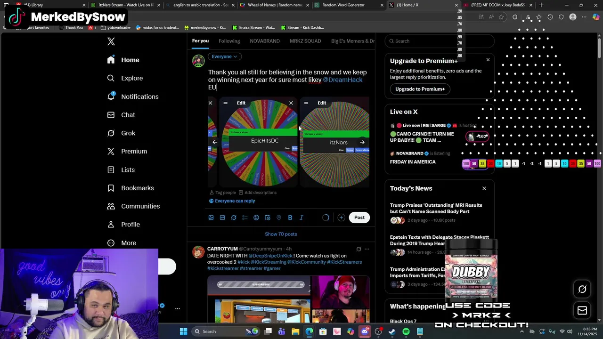Screen dimensions: 603x339
Task: Enhance post with Grok icon
Action: pyautogui.click(x=234, y=218)
